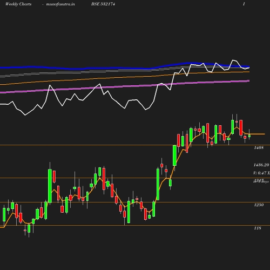Screen dimensions: 270x270
Task: Click the 'BSE 532174' symbol text
Action: tap(103, 4)
